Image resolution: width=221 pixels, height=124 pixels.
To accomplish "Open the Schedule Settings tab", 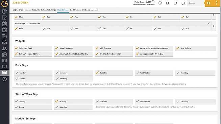I will tap(48, 10).
